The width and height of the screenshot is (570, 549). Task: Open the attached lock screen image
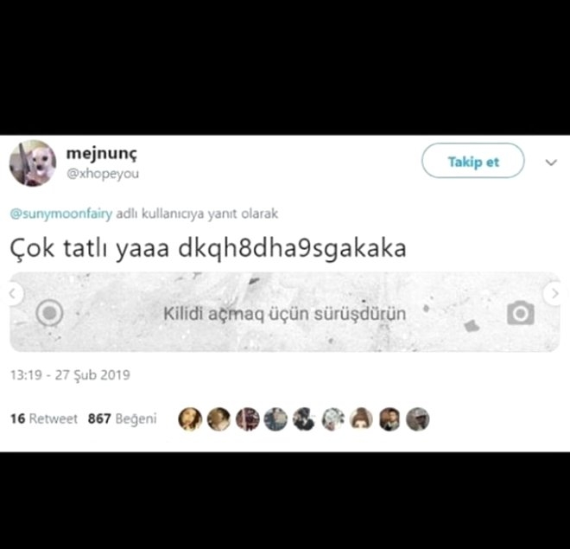click(x=285, y=312)
